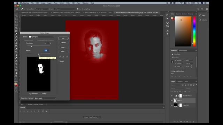The image size is (223, 125).
Task: Click the search icon in options bar
Action: 198,9
